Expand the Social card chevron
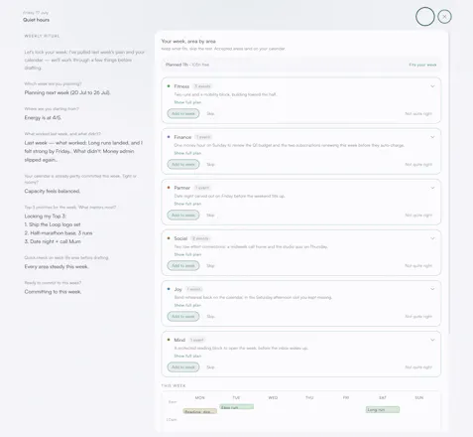 432,238
